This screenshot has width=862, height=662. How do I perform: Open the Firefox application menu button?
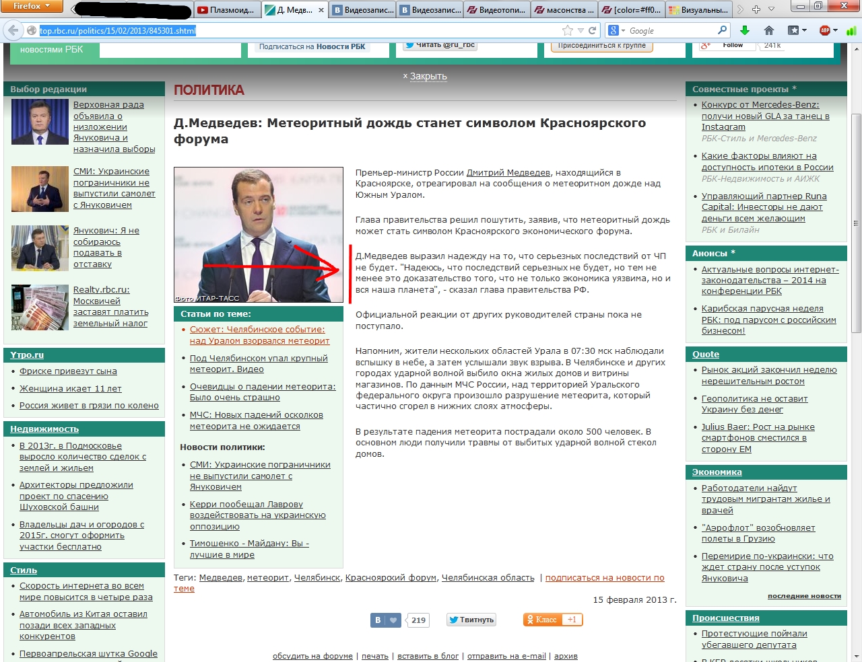pos(32,6)
